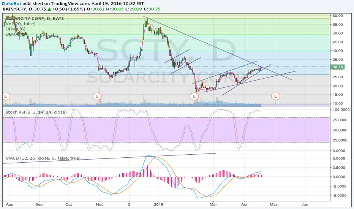The width and height of the screenshot is (354, 209).
Task: Click 25.00 on the price axis
Action: 338,77
